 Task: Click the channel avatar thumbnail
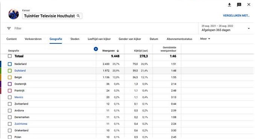tap(14, 14)
